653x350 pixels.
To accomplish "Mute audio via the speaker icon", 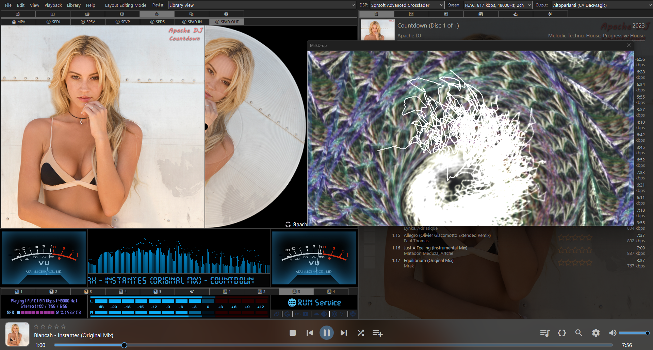I will click(613, 333).
